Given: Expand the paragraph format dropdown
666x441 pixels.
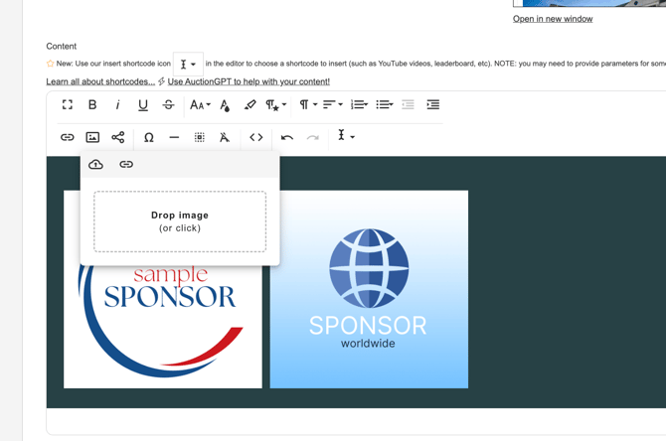Looking at the screenshot, I should tap(307, 104).
